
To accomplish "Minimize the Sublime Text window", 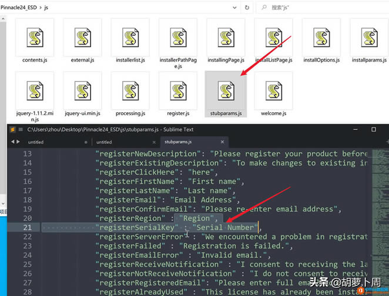I will click(356, 129).
